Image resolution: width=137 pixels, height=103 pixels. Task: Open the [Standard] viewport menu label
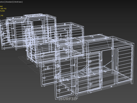tap(9, 2)
